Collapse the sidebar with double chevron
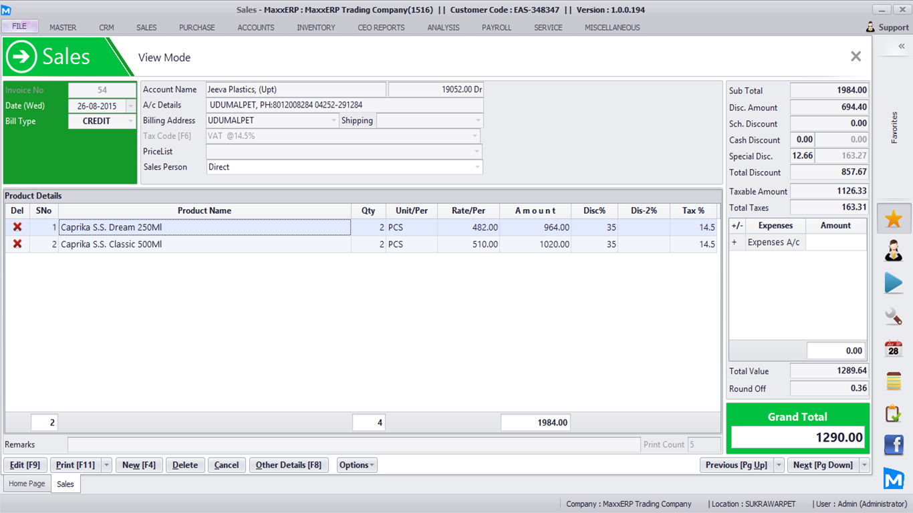The image size is (913, 513). [901, 47]
